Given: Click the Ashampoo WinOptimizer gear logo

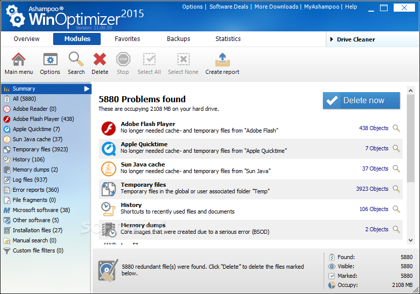Looking at the screenshot, I should coord(15,16).
